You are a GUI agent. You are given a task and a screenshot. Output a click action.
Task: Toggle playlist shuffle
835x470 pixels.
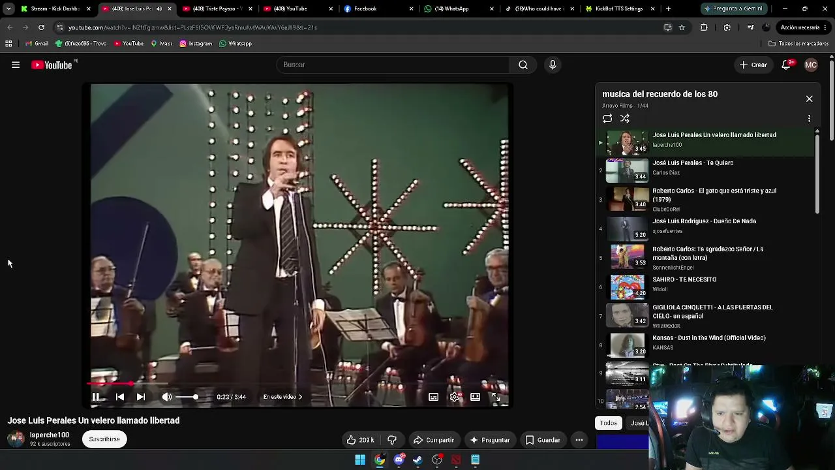click(x=625, y=119)
